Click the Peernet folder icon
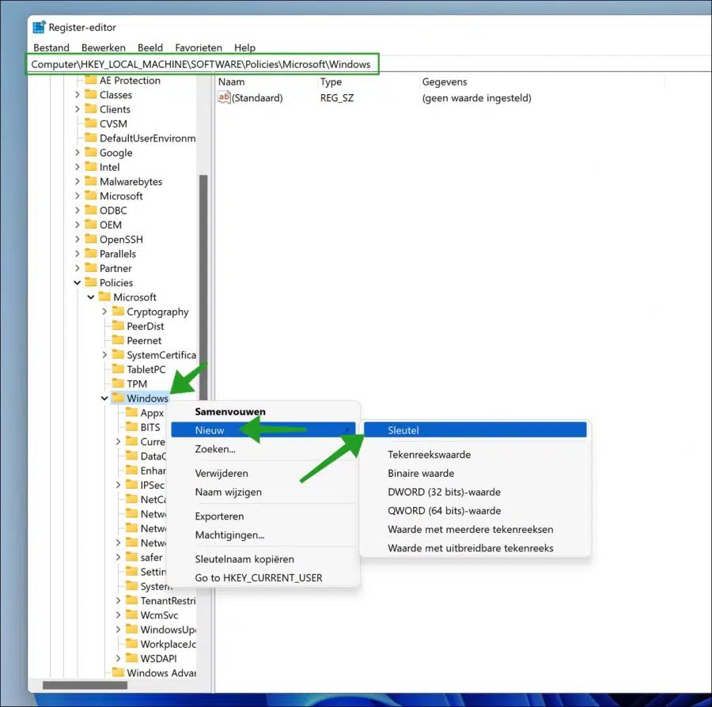This screenshot has height=707, width=712. tap(118, 340)
